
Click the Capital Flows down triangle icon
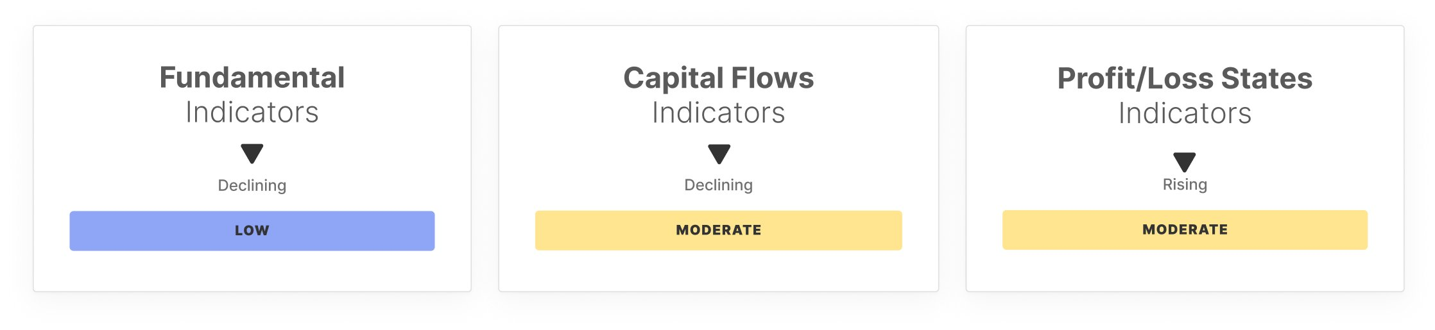tap(719, 154)
